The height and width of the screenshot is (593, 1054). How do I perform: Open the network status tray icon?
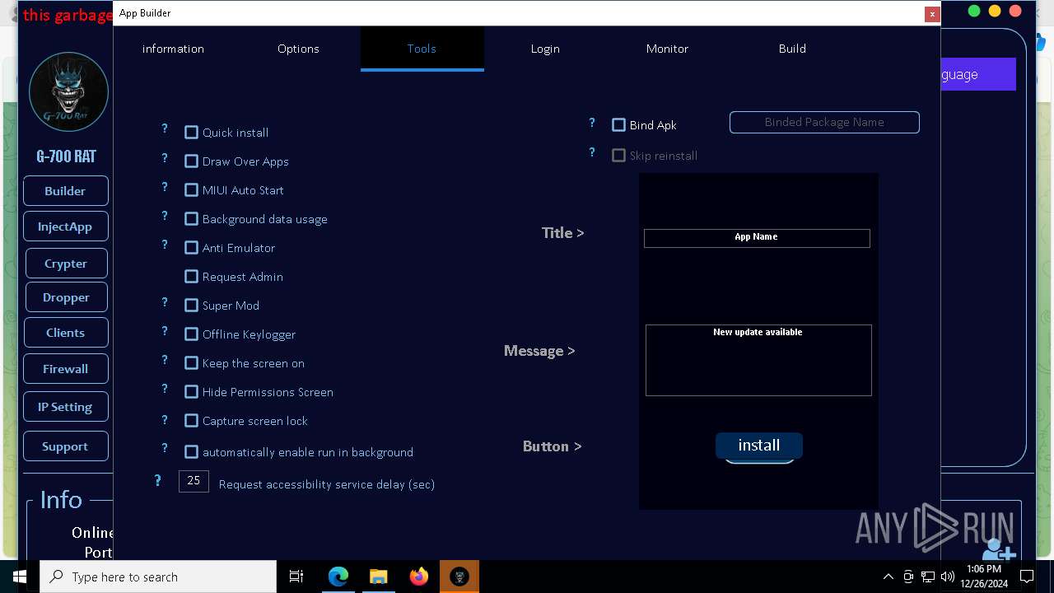point(927,577)
